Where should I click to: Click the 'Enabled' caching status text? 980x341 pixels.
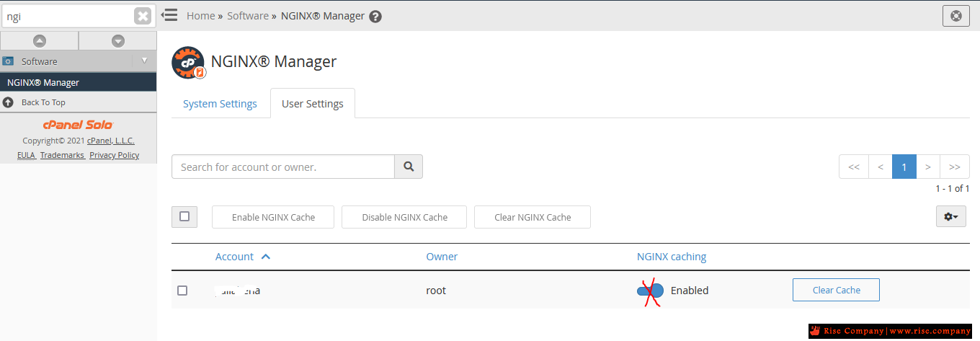(x=690, y=291)
